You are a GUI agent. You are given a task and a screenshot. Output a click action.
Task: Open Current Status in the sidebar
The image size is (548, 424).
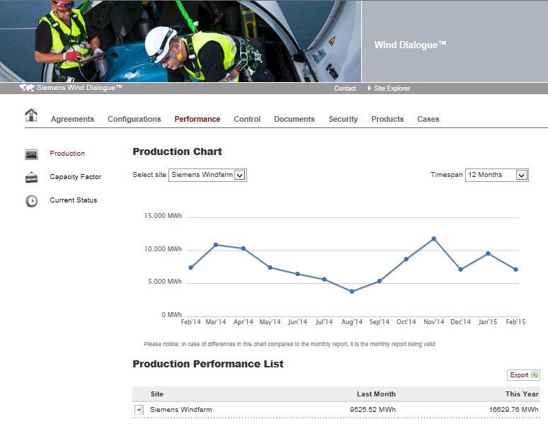click(x=74, y=200)
